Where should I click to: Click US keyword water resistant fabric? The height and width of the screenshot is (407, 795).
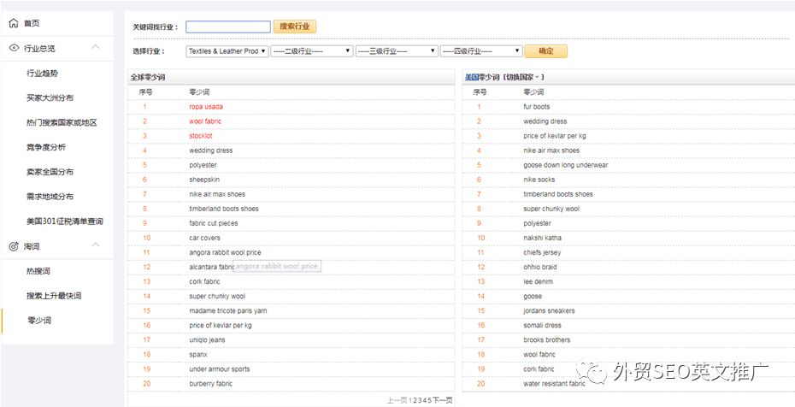[x=554, y=384]
